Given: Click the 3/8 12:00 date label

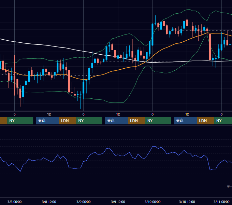Looking at the screenshot, I should 49,202.
